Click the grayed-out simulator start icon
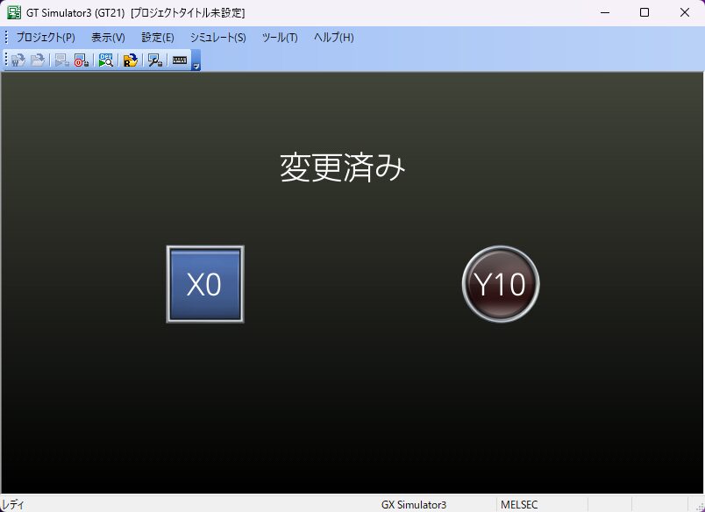The height and width of the screenshot is (512, 705). 61,60
